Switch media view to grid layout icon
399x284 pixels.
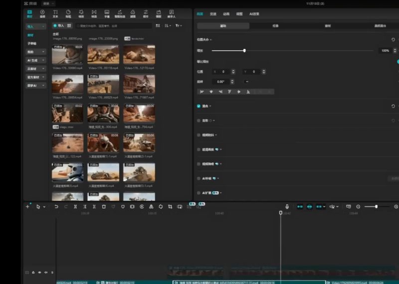pos(158,26)
